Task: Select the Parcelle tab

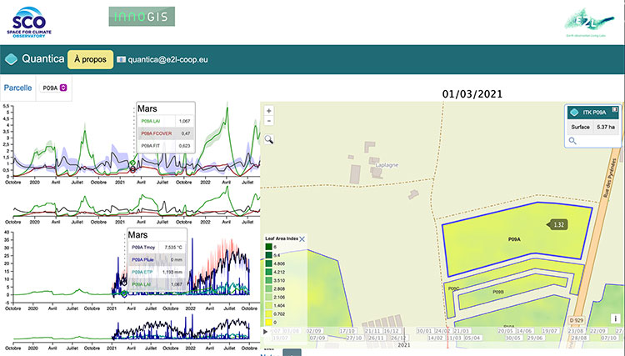Action: [x=18, y=87]
